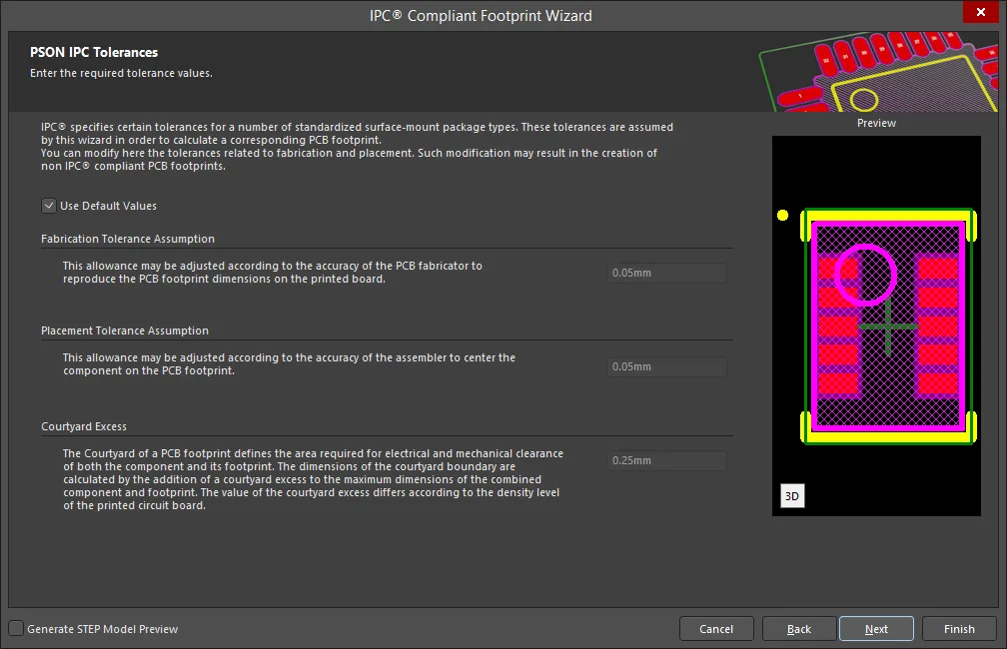
Task: Uncheck Use Default Values checkbox
Action: [49, 206]
